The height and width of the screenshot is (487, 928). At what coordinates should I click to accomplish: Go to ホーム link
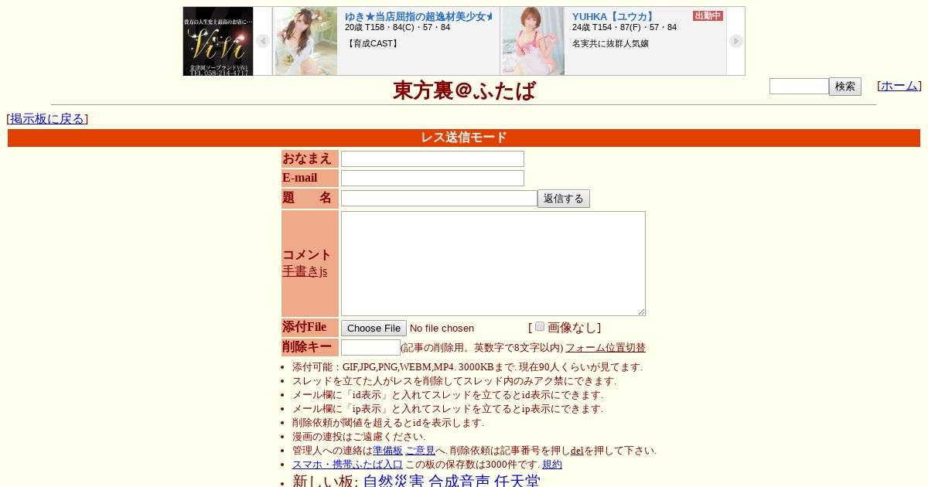[x=899, y=86]
